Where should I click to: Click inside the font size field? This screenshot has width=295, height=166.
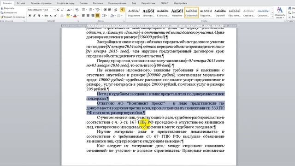click(x=49, y=10)
